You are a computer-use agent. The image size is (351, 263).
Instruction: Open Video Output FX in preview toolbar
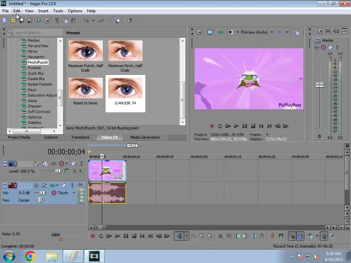pyautogui.click(x=221, y=32)
